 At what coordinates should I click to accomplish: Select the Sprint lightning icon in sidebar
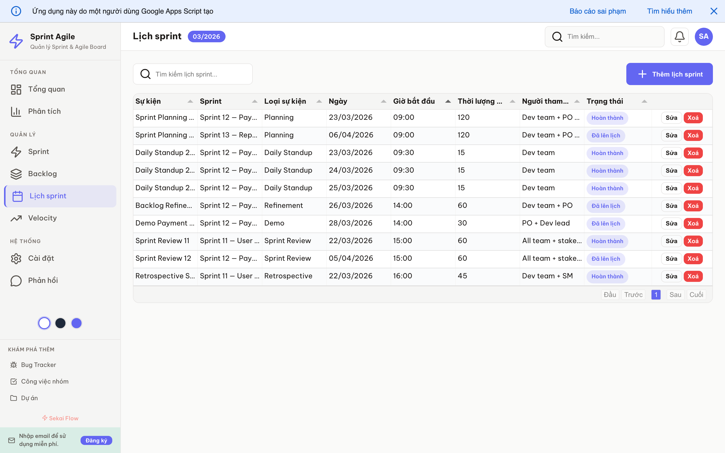click(16, 152)
